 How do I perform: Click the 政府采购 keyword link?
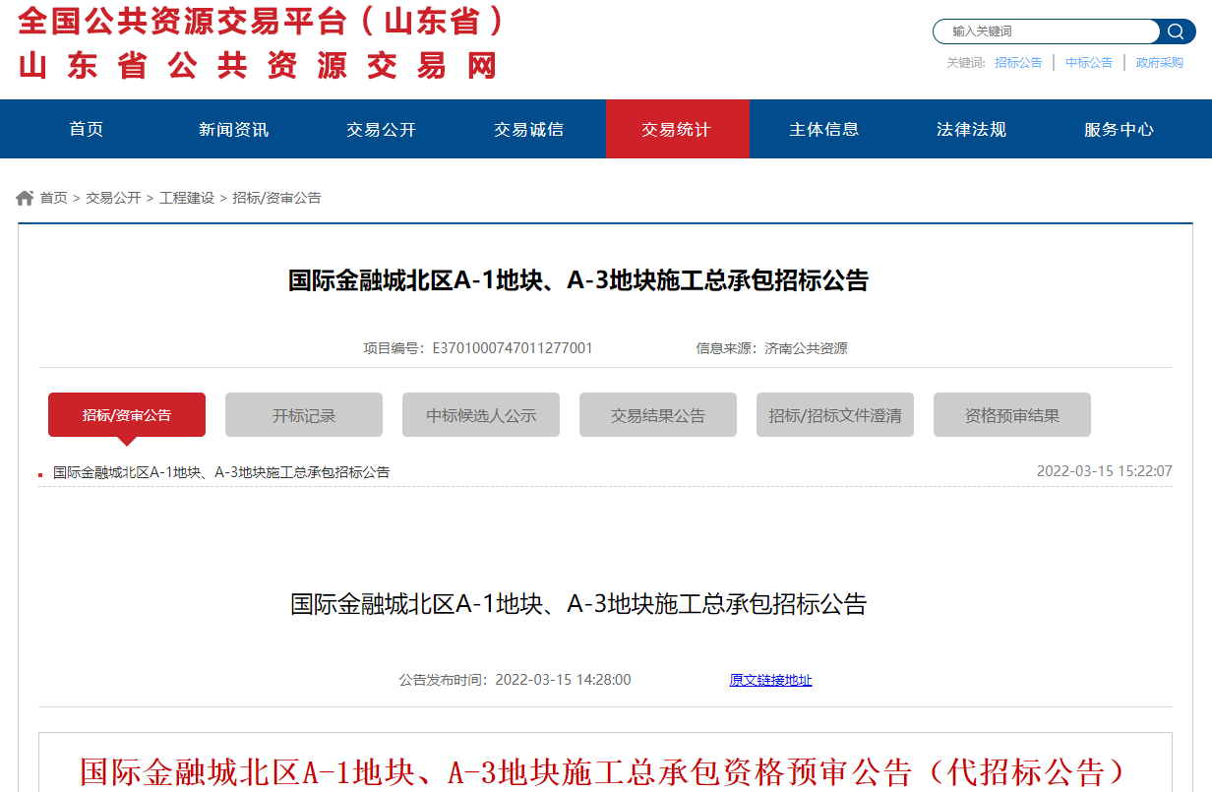click(x=1160, y=62)
